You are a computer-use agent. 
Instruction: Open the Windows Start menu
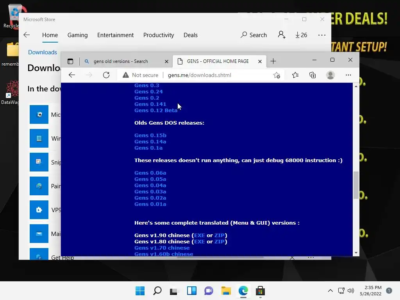140,291
